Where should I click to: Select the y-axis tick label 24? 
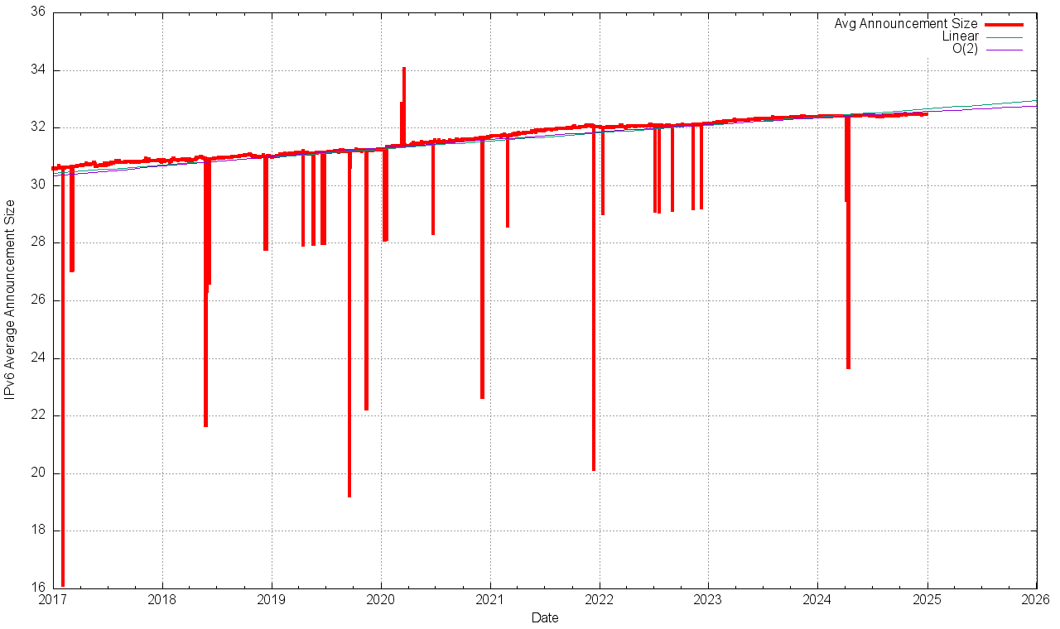(38, 358)
